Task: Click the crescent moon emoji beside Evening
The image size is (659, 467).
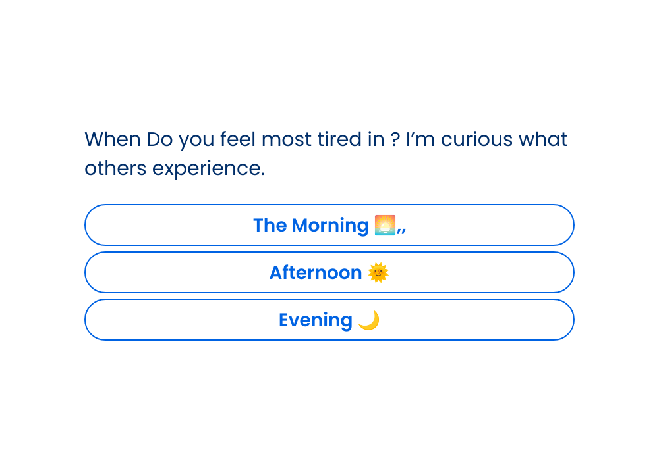Action: coord(369,320)
